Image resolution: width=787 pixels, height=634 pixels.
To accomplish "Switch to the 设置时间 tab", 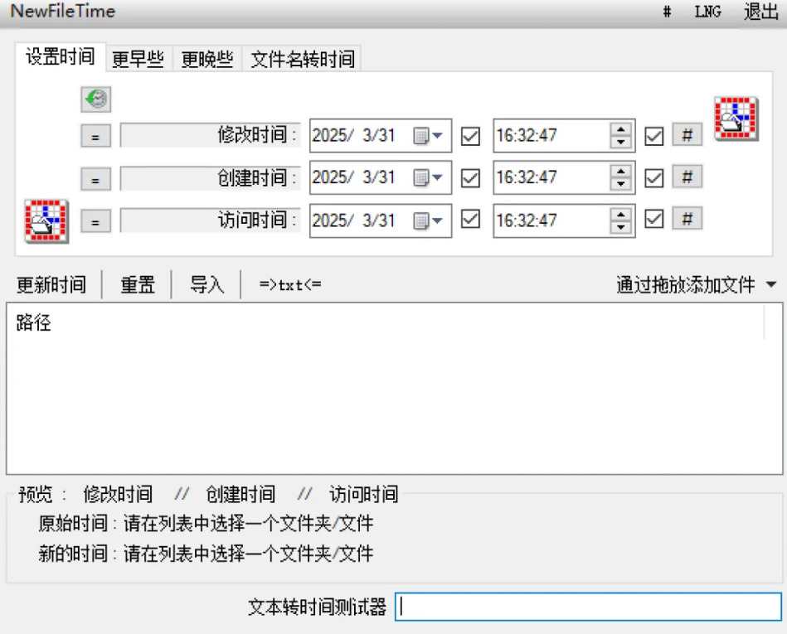I will click(x=61, y=56).
